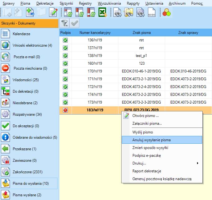
Task: Click the Pisma wysłane red arrow icon
Action: point(5,195)
